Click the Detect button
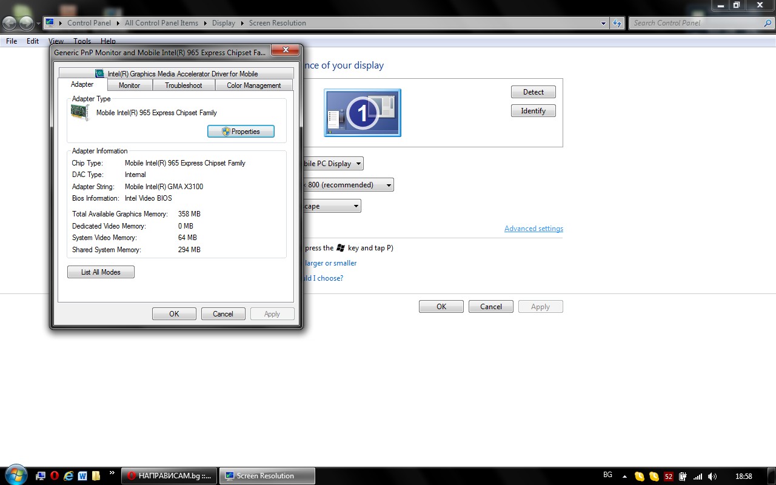This screenshot has height=485, width=776. click(533, 92)
